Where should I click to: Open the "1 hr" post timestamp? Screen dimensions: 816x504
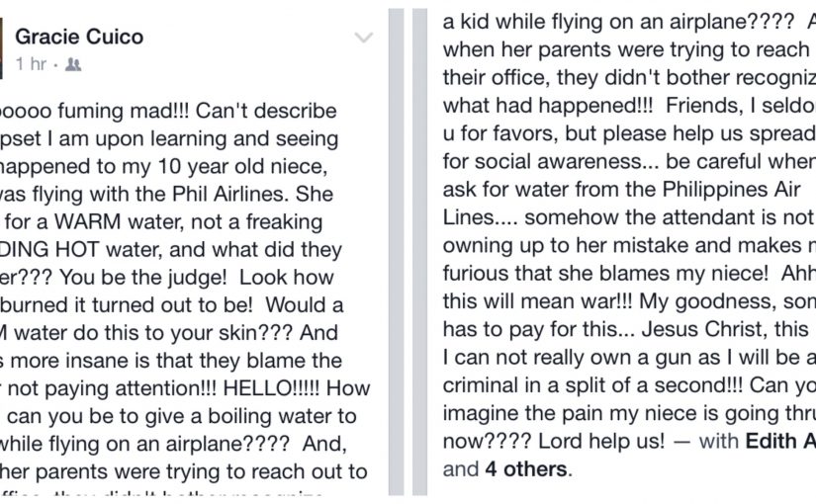31,64
